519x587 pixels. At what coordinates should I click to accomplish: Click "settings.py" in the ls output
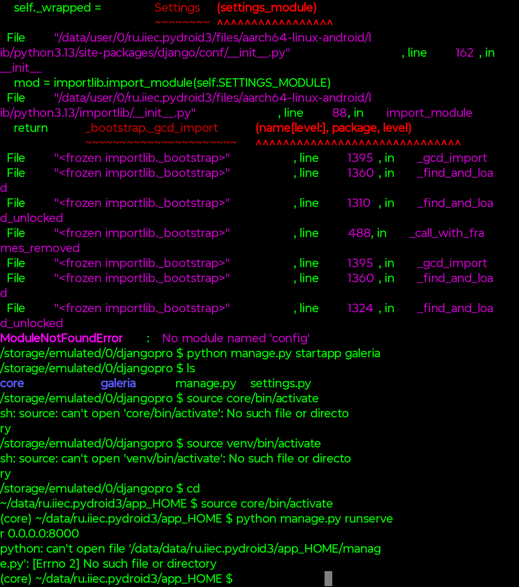(280, 383)
